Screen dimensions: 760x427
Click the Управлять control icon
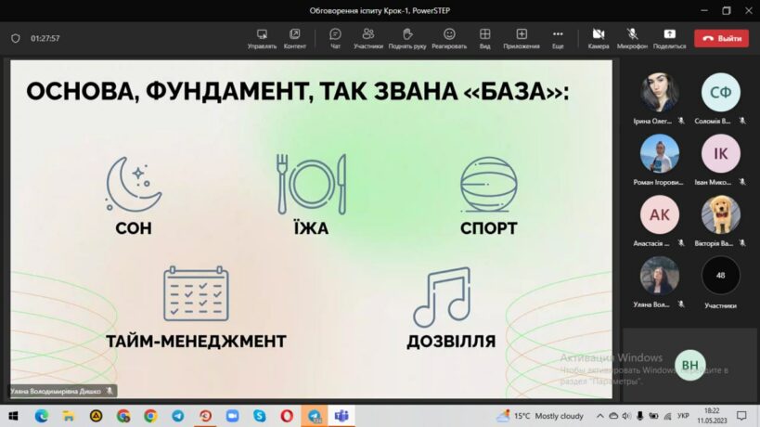pos(262,37)
